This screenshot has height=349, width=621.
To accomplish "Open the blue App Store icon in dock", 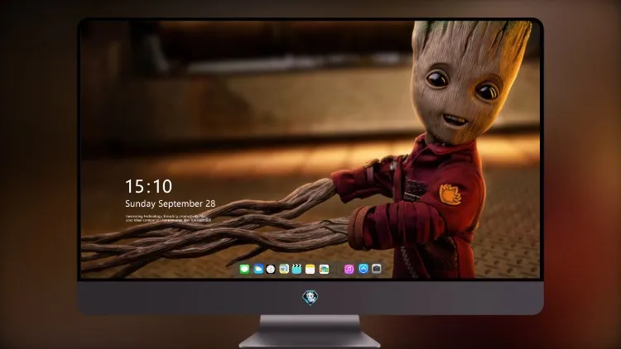I will [363, 269].
